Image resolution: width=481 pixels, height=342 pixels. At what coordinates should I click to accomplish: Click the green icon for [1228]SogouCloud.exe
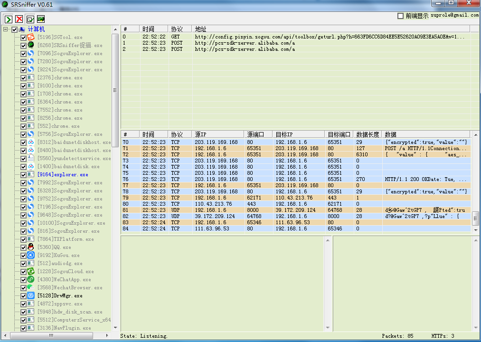(31, 271)
